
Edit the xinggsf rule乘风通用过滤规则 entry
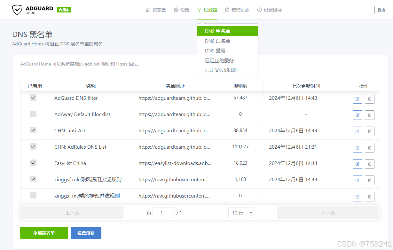[358, 180]
